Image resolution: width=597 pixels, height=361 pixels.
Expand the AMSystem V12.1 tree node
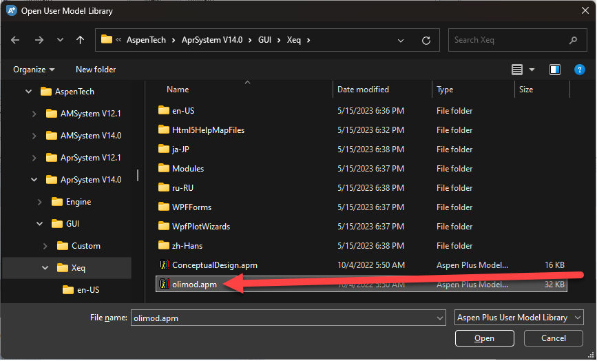click(x=34, y=114)
